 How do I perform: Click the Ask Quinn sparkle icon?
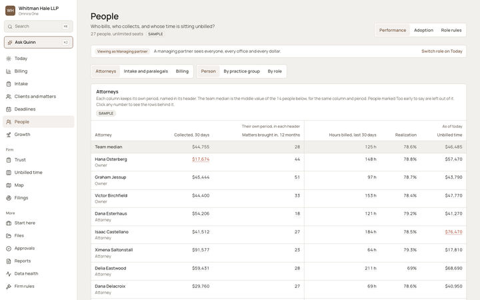10,42
